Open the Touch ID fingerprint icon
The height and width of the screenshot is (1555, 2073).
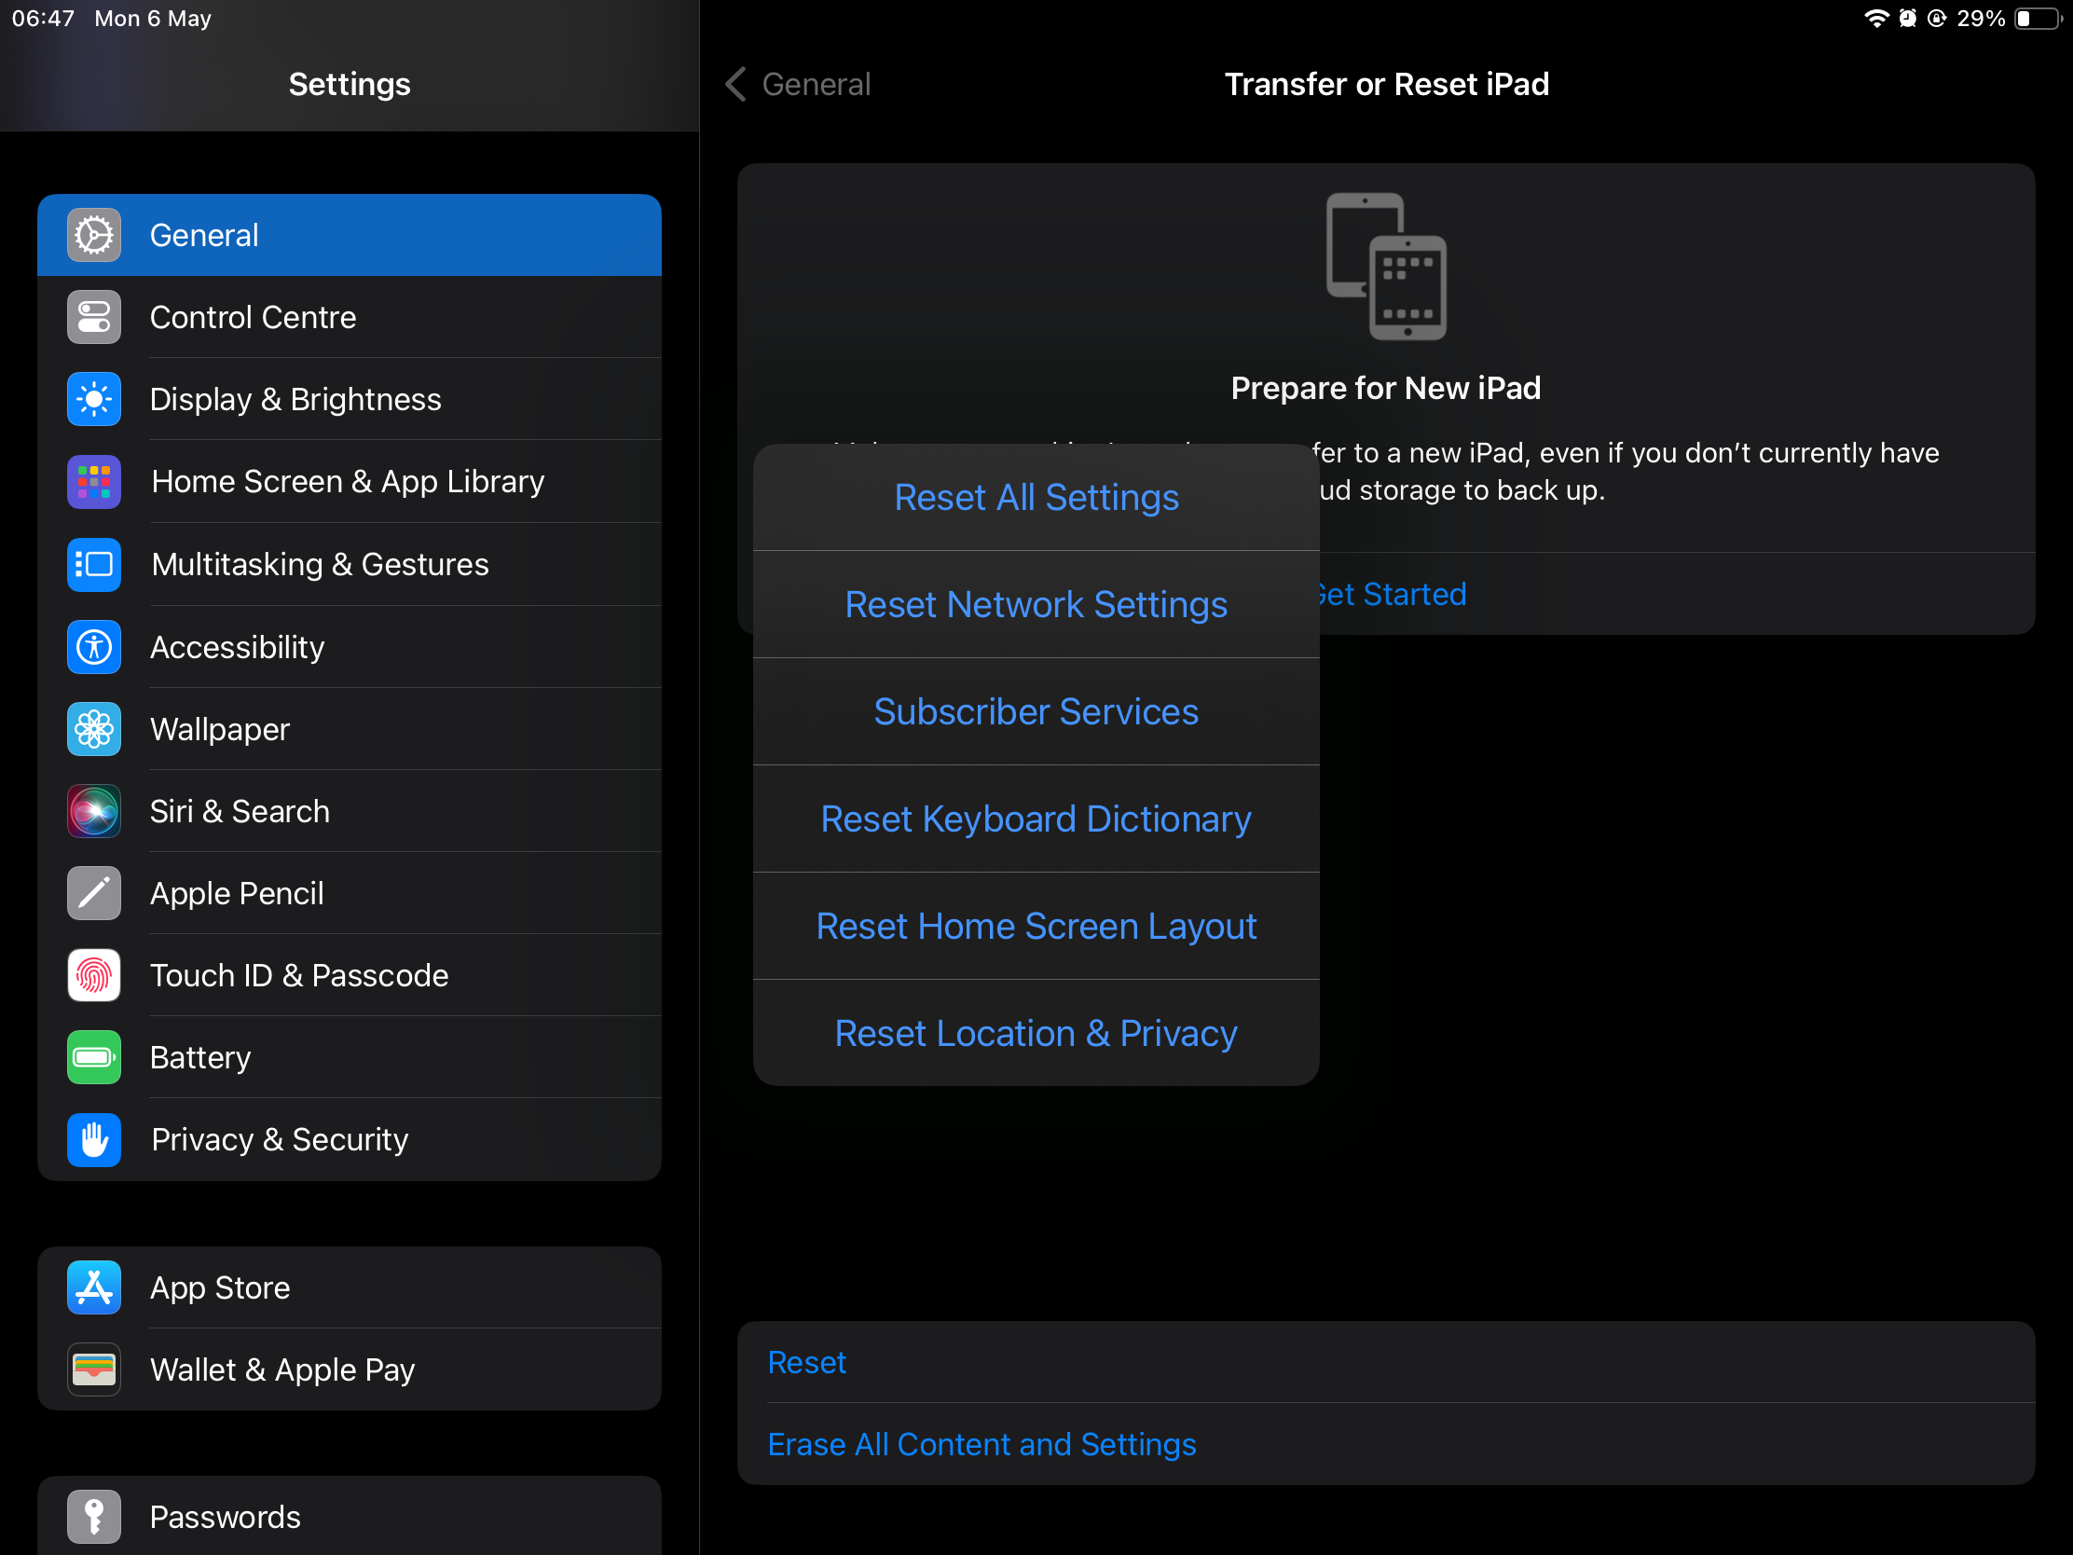click(x=94, y=975)
